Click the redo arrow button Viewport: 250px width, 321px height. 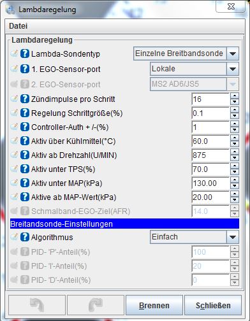96,305
